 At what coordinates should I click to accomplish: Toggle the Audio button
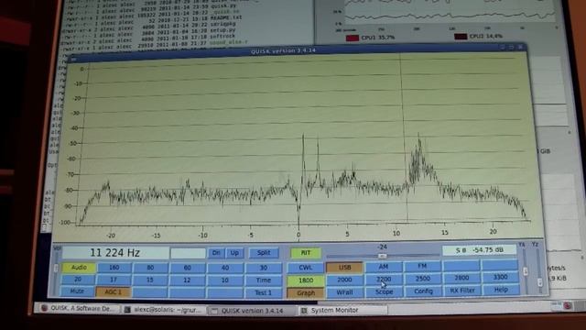[x=79, y=267]
